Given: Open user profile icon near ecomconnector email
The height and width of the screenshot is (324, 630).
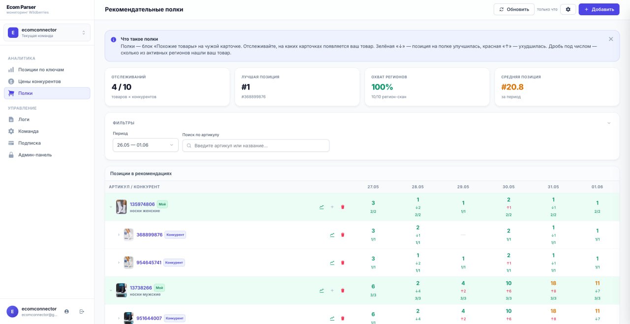Looking at the screenshot, I should tap(66, 311).
